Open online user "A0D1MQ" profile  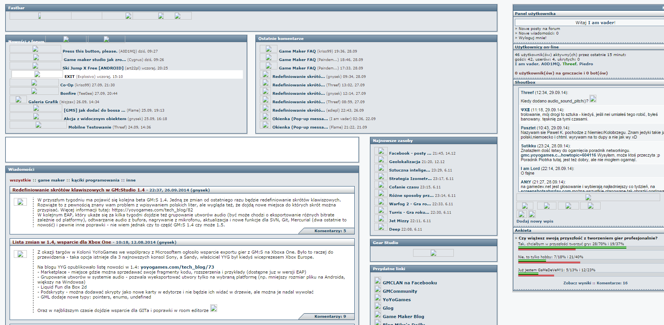[x=550, y=64]
